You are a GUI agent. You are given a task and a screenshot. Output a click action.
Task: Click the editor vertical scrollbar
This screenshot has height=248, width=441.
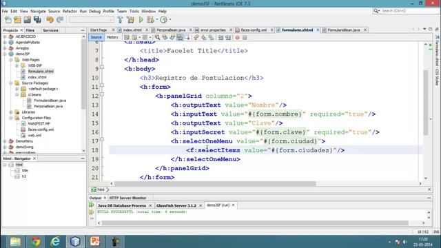426,103
